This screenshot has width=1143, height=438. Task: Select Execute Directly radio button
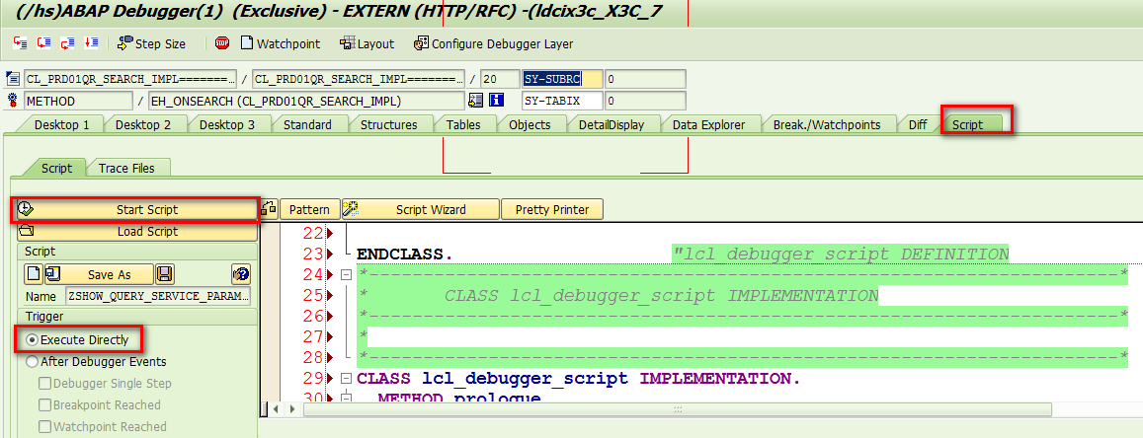[x=32, y=339]
